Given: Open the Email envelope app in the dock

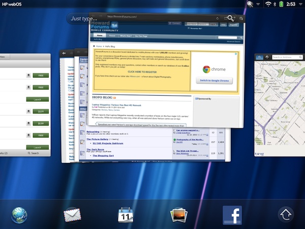Looking at the screenshot, I should [x=72, y=215].
